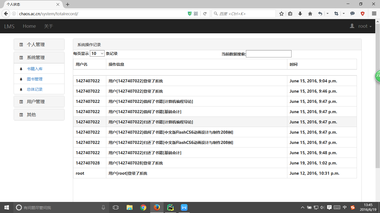Click the Sogou input method tray icon
Viewport: 380px width, 213px height.
[x=353, y=207]
